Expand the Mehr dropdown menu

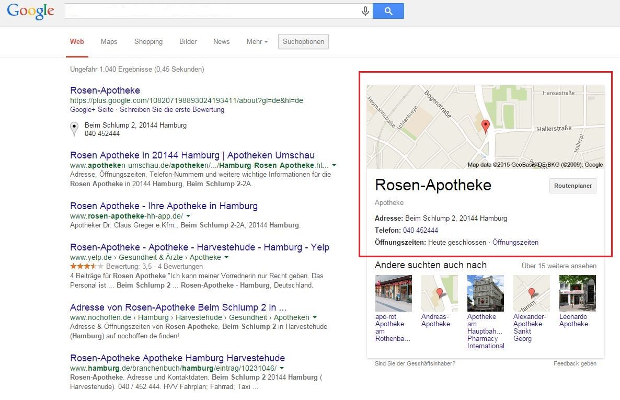257,41
